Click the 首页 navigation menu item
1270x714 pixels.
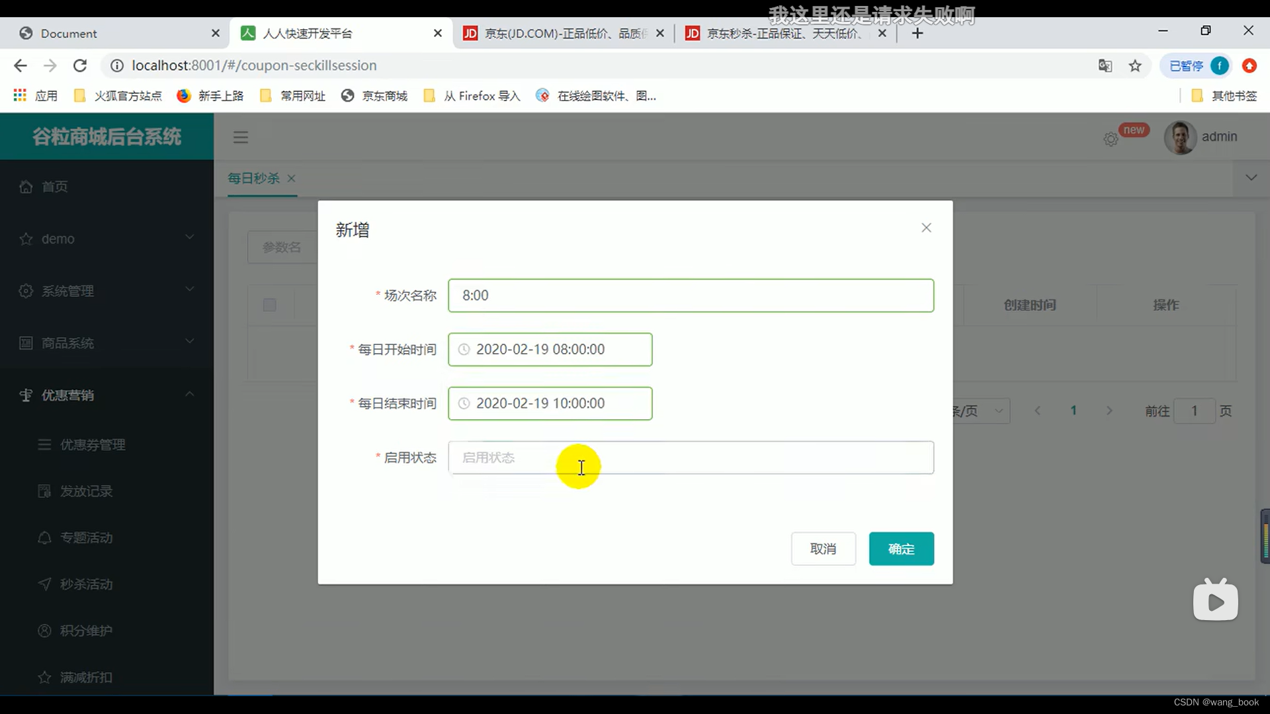click(54, 186)
